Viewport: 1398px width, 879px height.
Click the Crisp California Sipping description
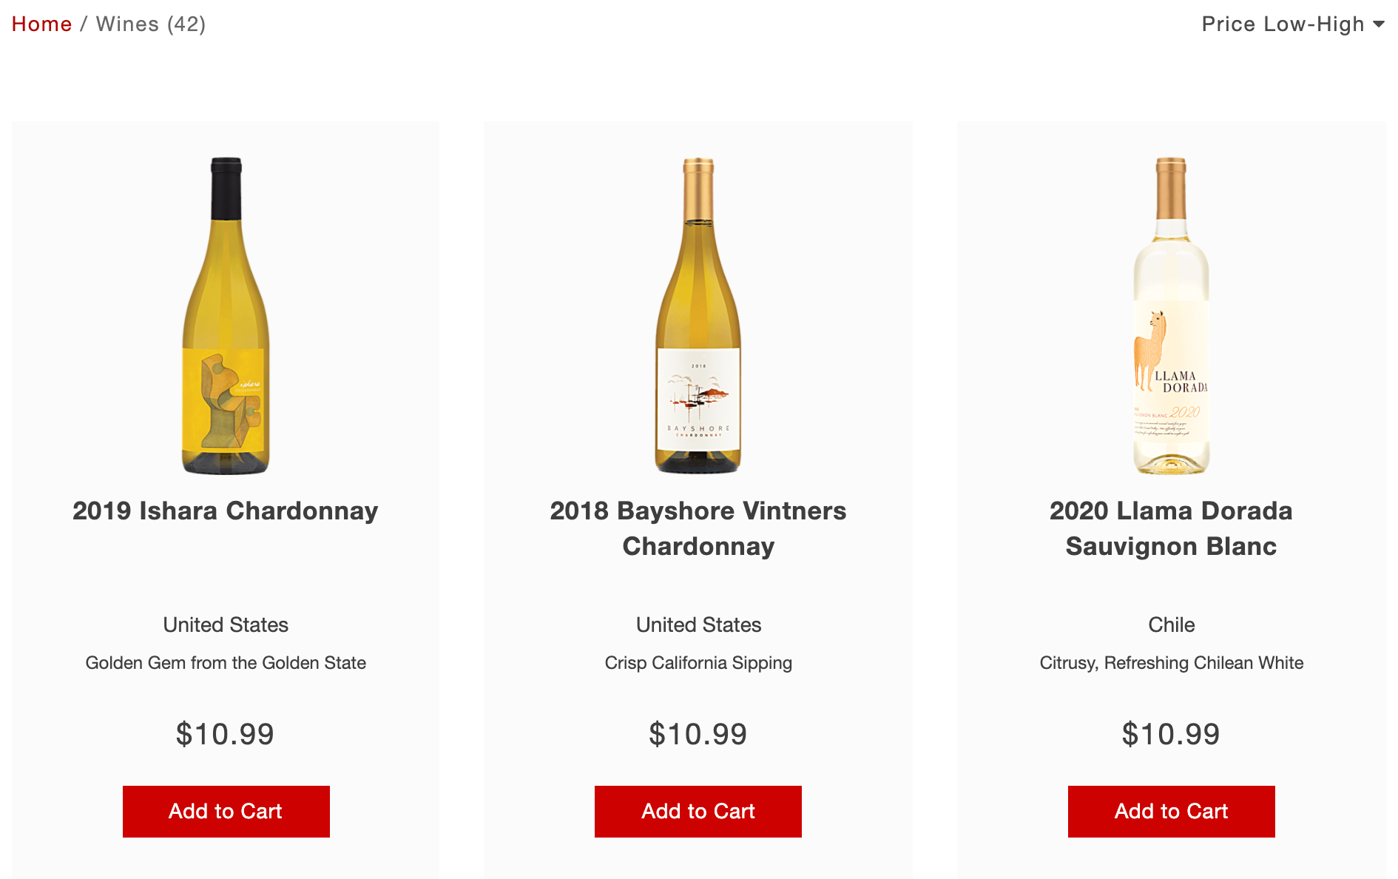click(x=698, y=663)
